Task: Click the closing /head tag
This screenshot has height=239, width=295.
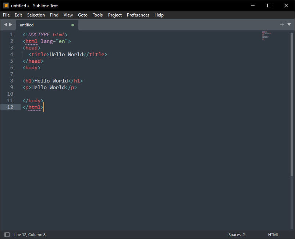Action: tap(33, 61)
